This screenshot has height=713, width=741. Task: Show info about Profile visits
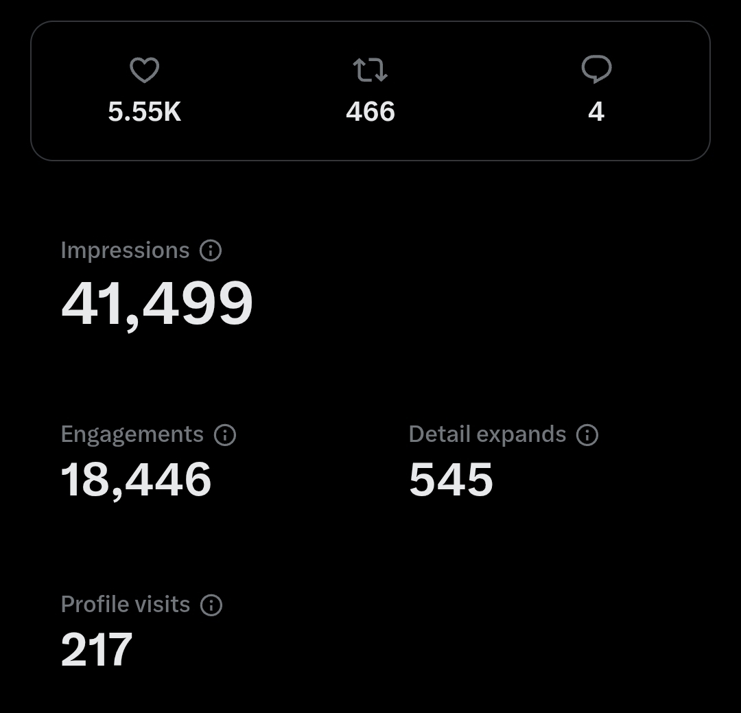(211, 605)
